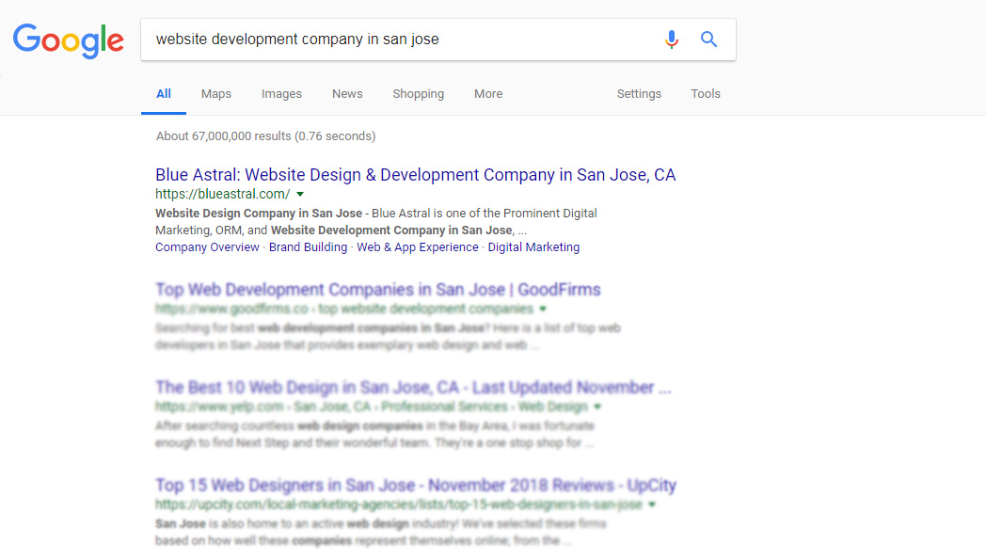The image size is (986, 556).
Task: Open the Web & App Experience sitelink
Action: pyautogui.click(x=418, y=247)
